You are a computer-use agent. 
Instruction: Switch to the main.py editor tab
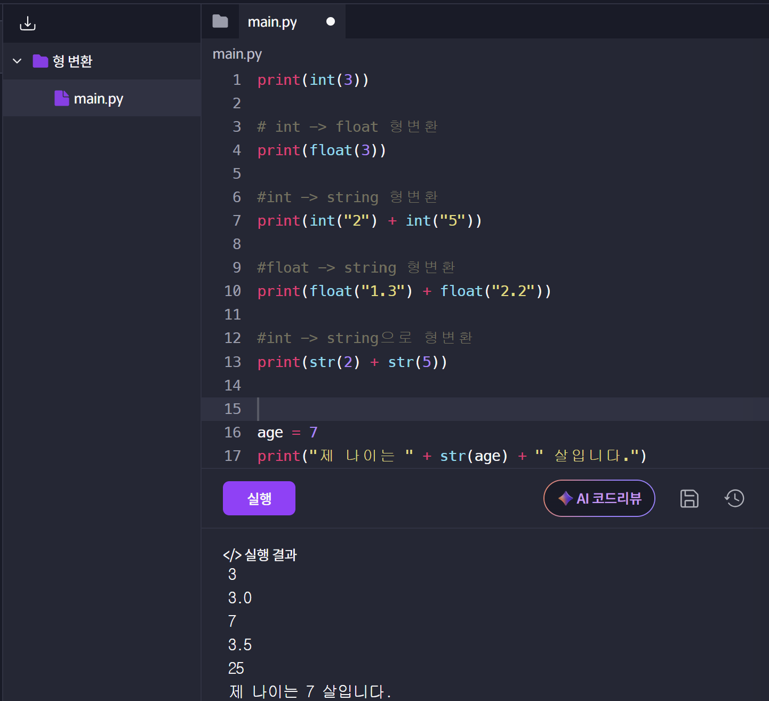292,21
